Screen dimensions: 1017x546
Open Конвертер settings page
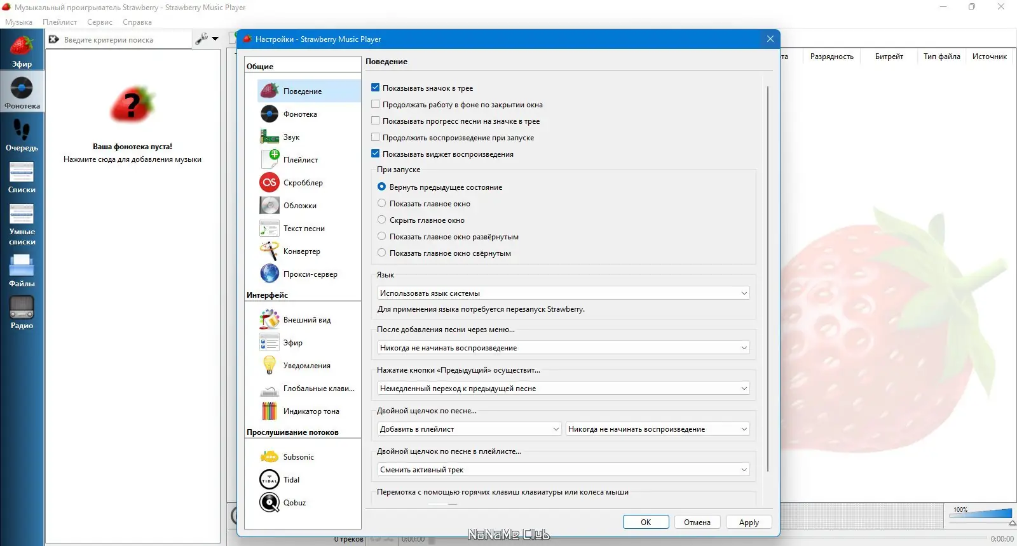coord(309,251)
